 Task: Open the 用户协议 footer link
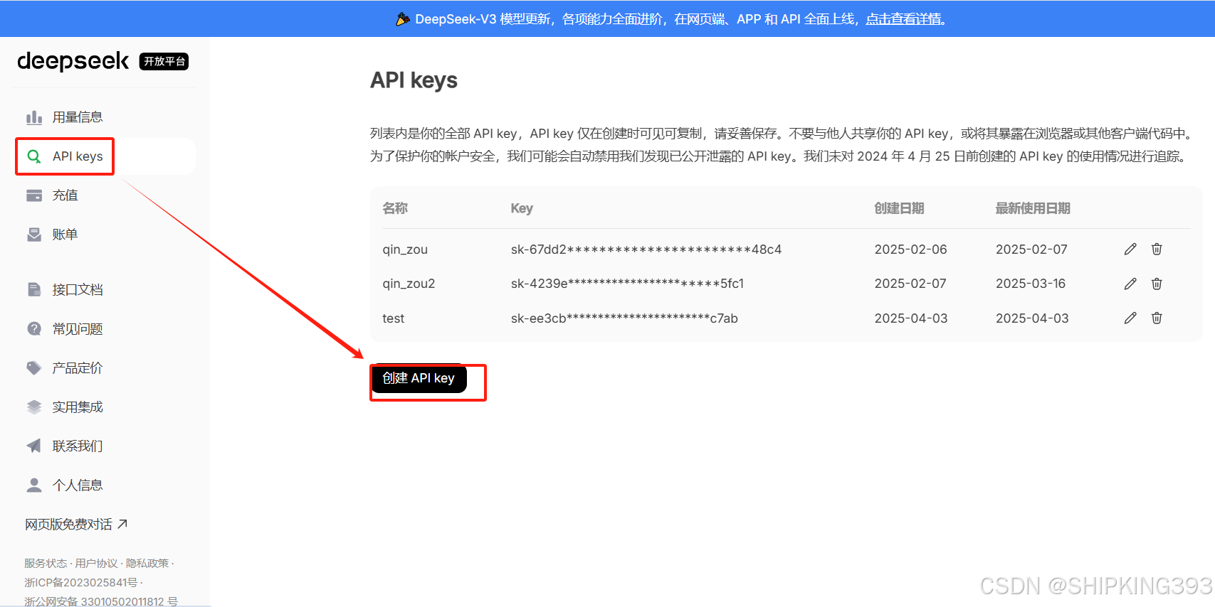pos(96,563)
